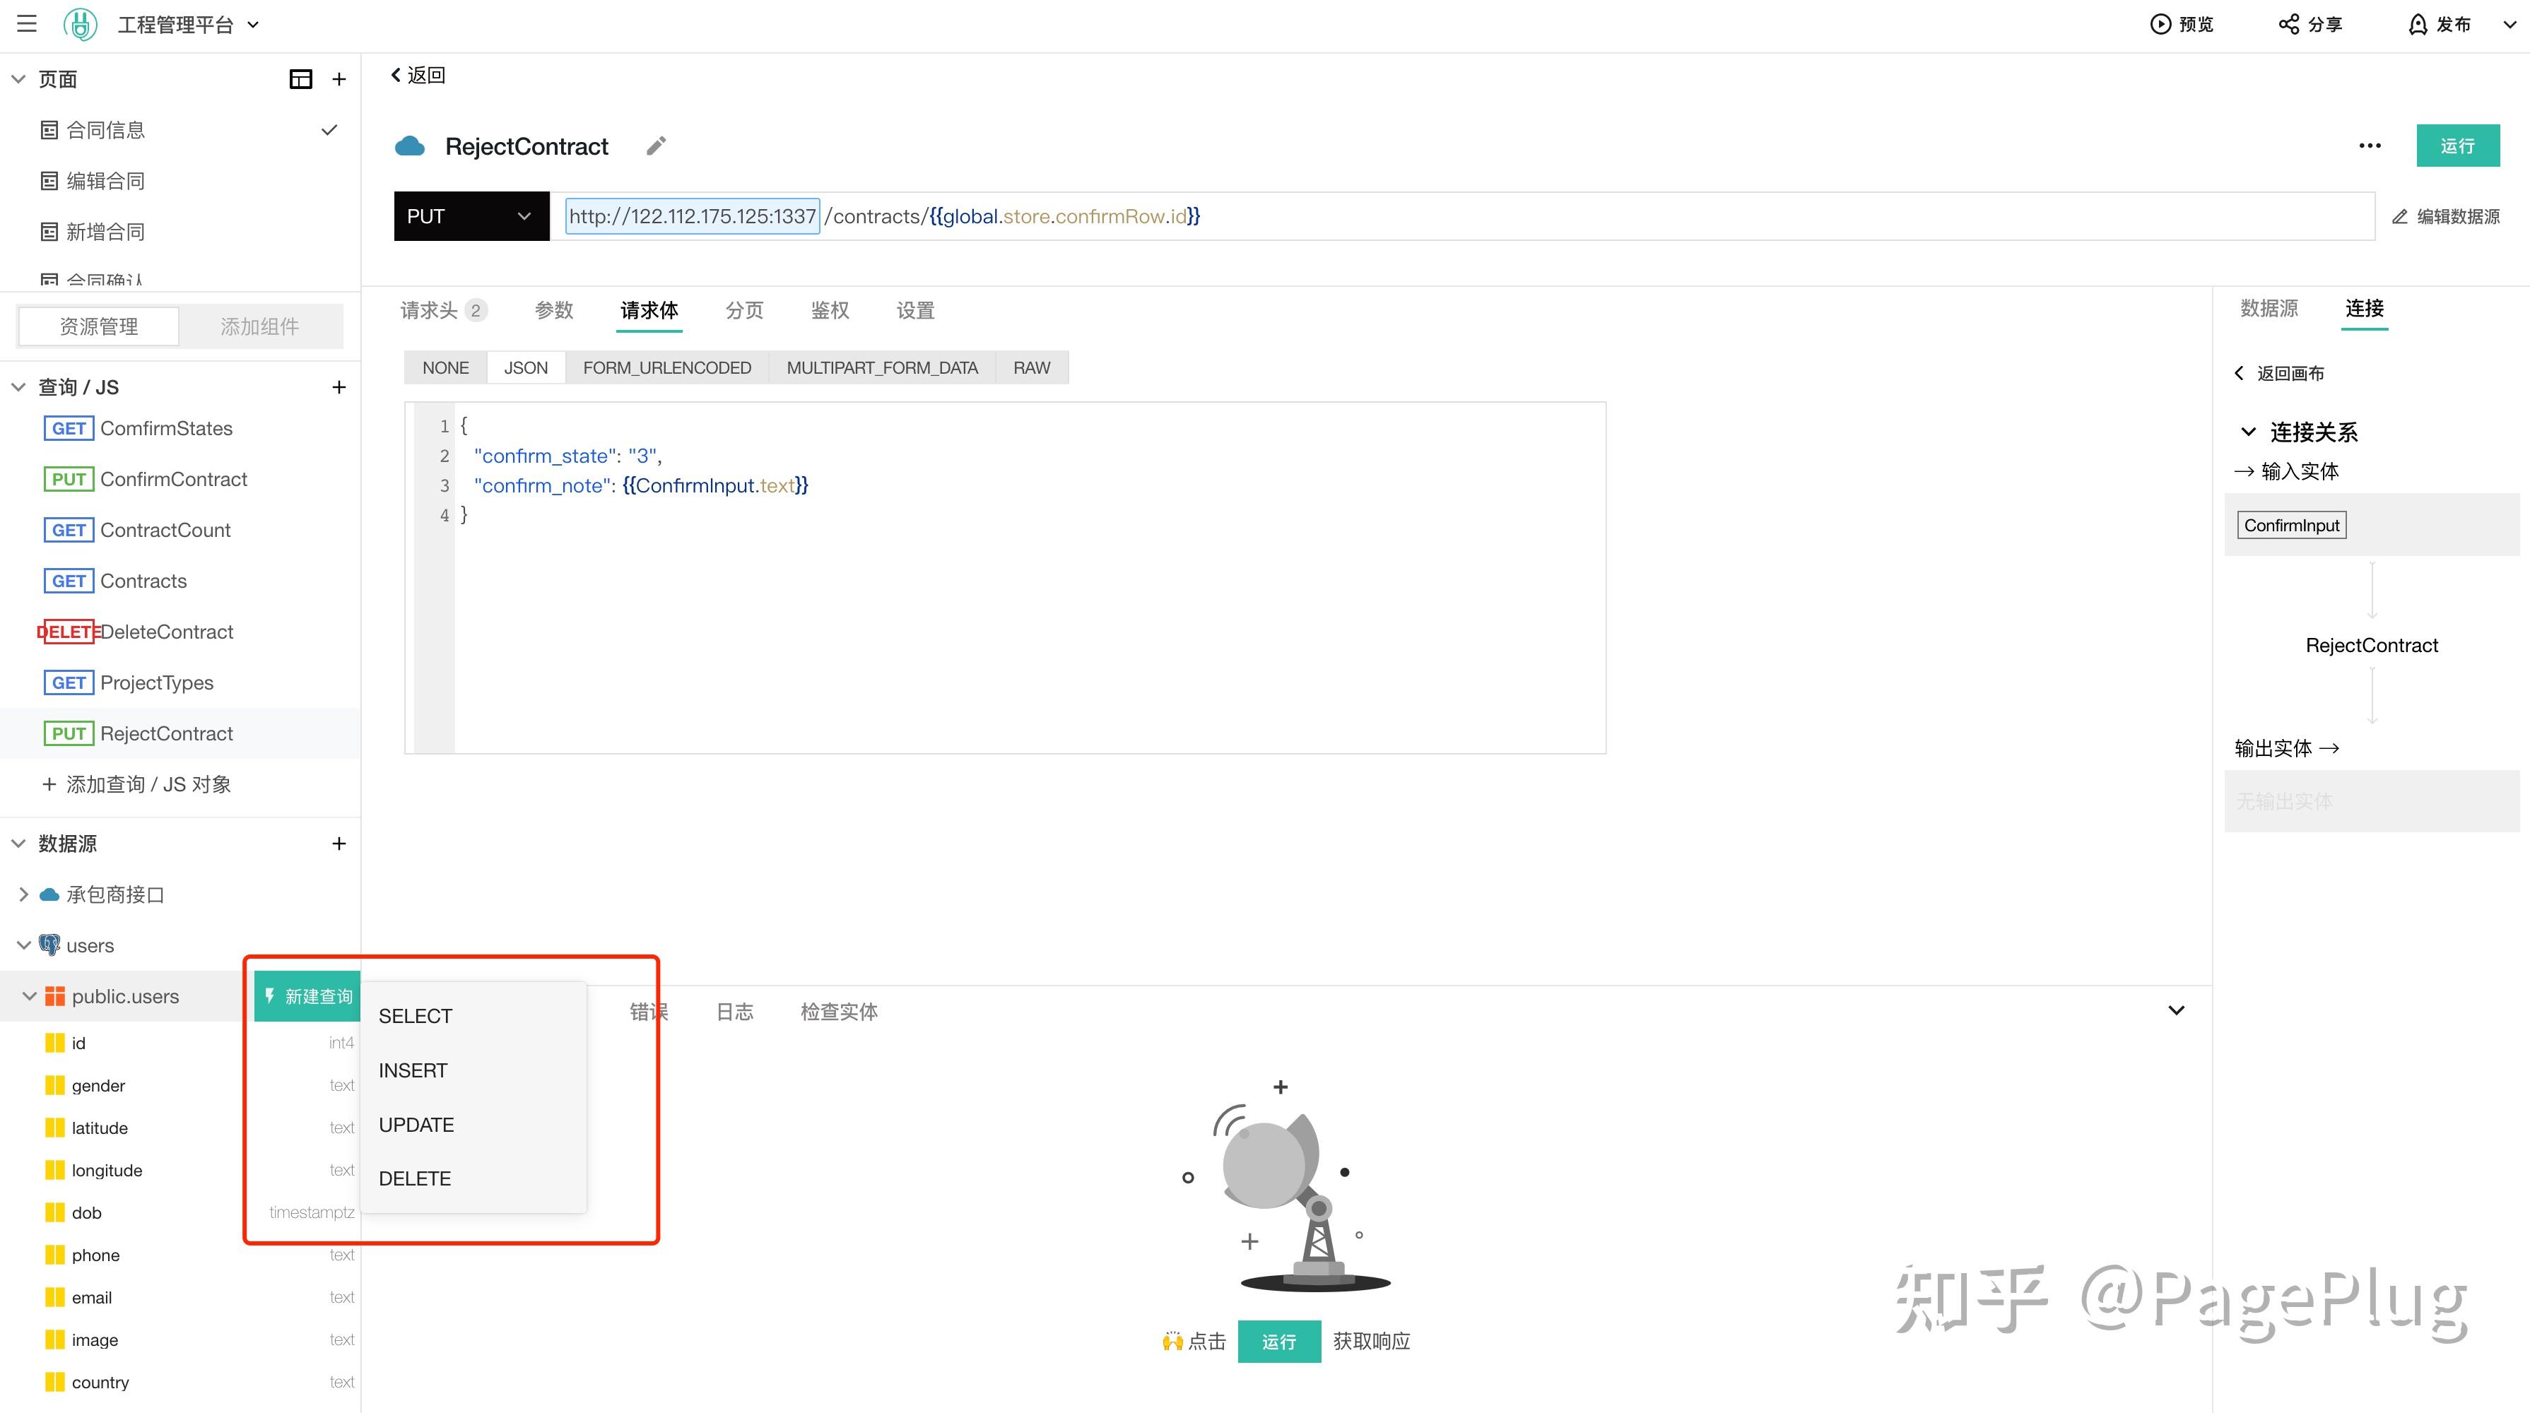Run the query with the 运行 button
The image size is (2530, 1413).
[x=2459, y=146]
